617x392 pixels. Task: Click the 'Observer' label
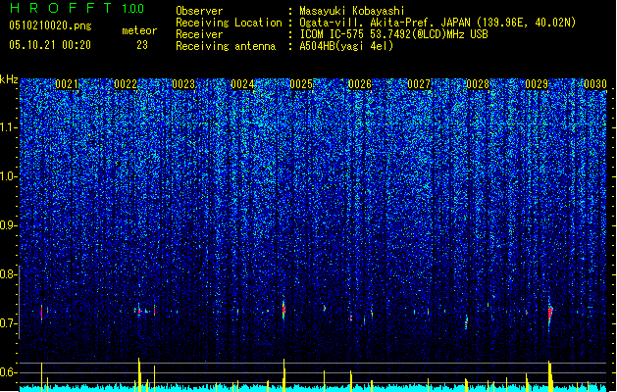click(199, 11)
